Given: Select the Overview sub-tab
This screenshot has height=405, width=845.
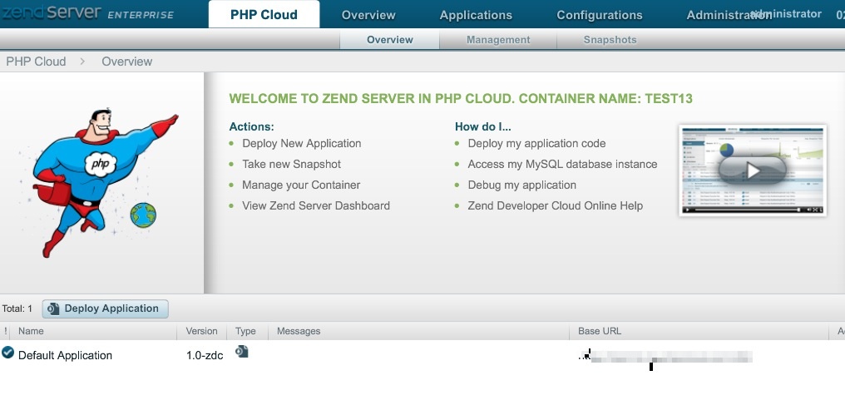Looking at the screenshot, I should (389, 40).
